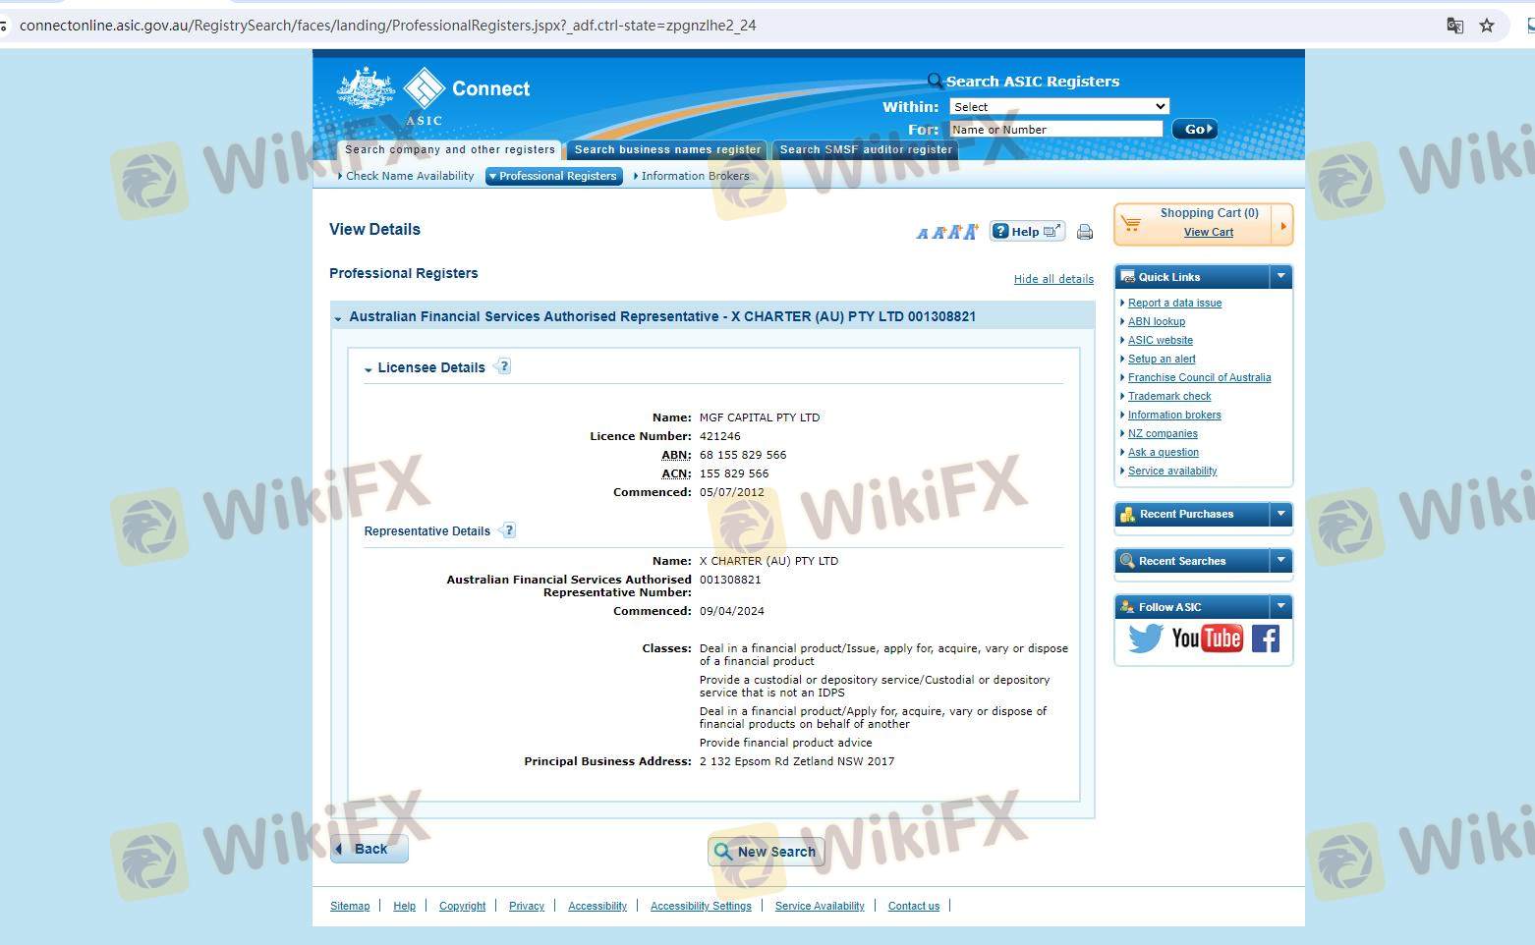This screenshot has height=945, width=1535.
Task: Click Service Availability footer link
Action: [x=820, y=906]
